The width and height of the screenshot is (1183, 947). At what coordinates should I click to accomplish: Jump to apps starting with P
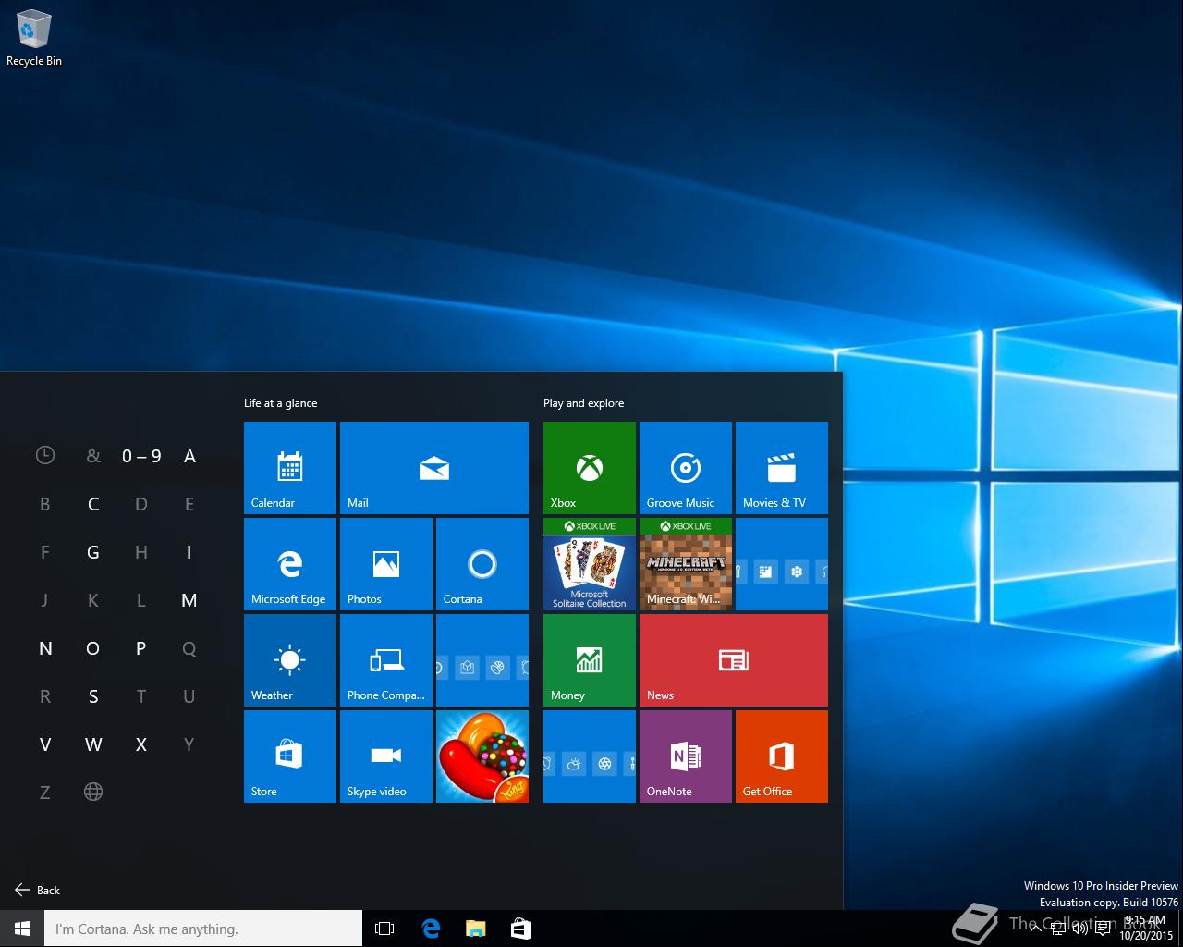pyautogui.click(x=141, y=648)
